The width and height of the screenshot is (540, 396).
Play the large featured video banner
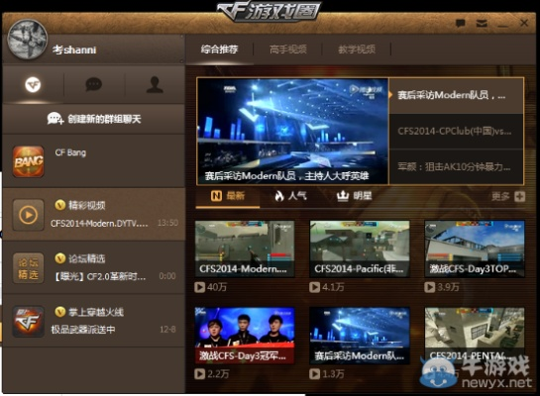click(x=292, y=131)
